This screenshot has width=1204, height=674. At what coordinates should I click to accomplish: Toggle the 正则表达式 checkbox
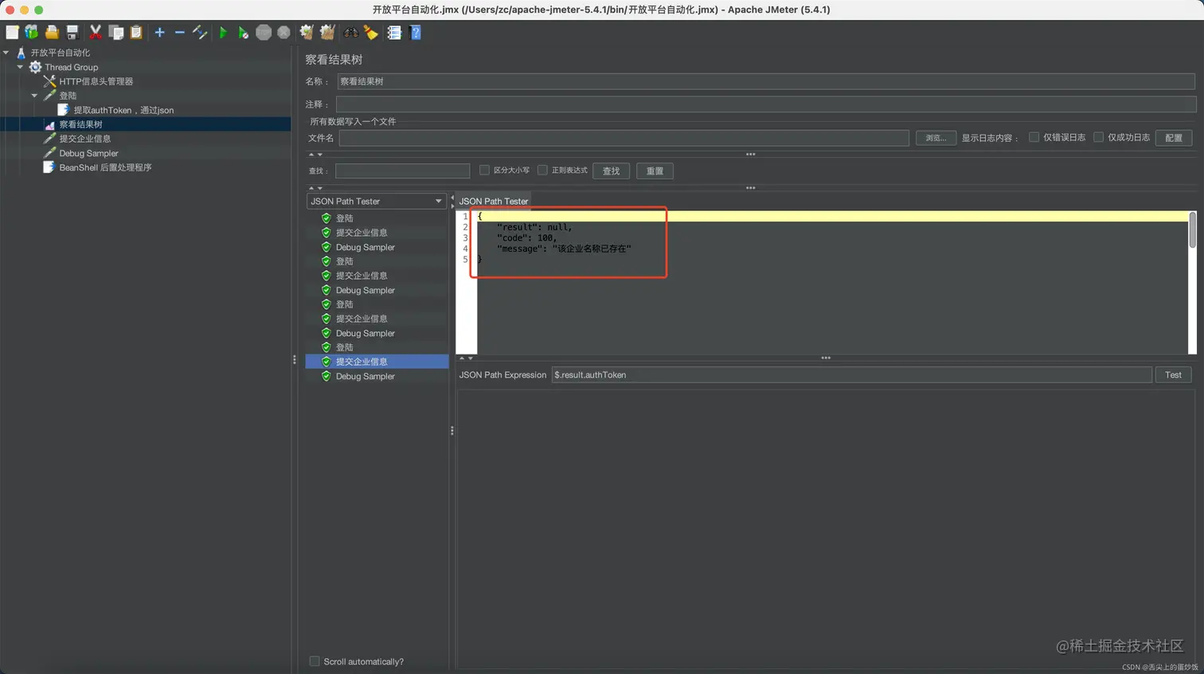click(x=542, y=170)
